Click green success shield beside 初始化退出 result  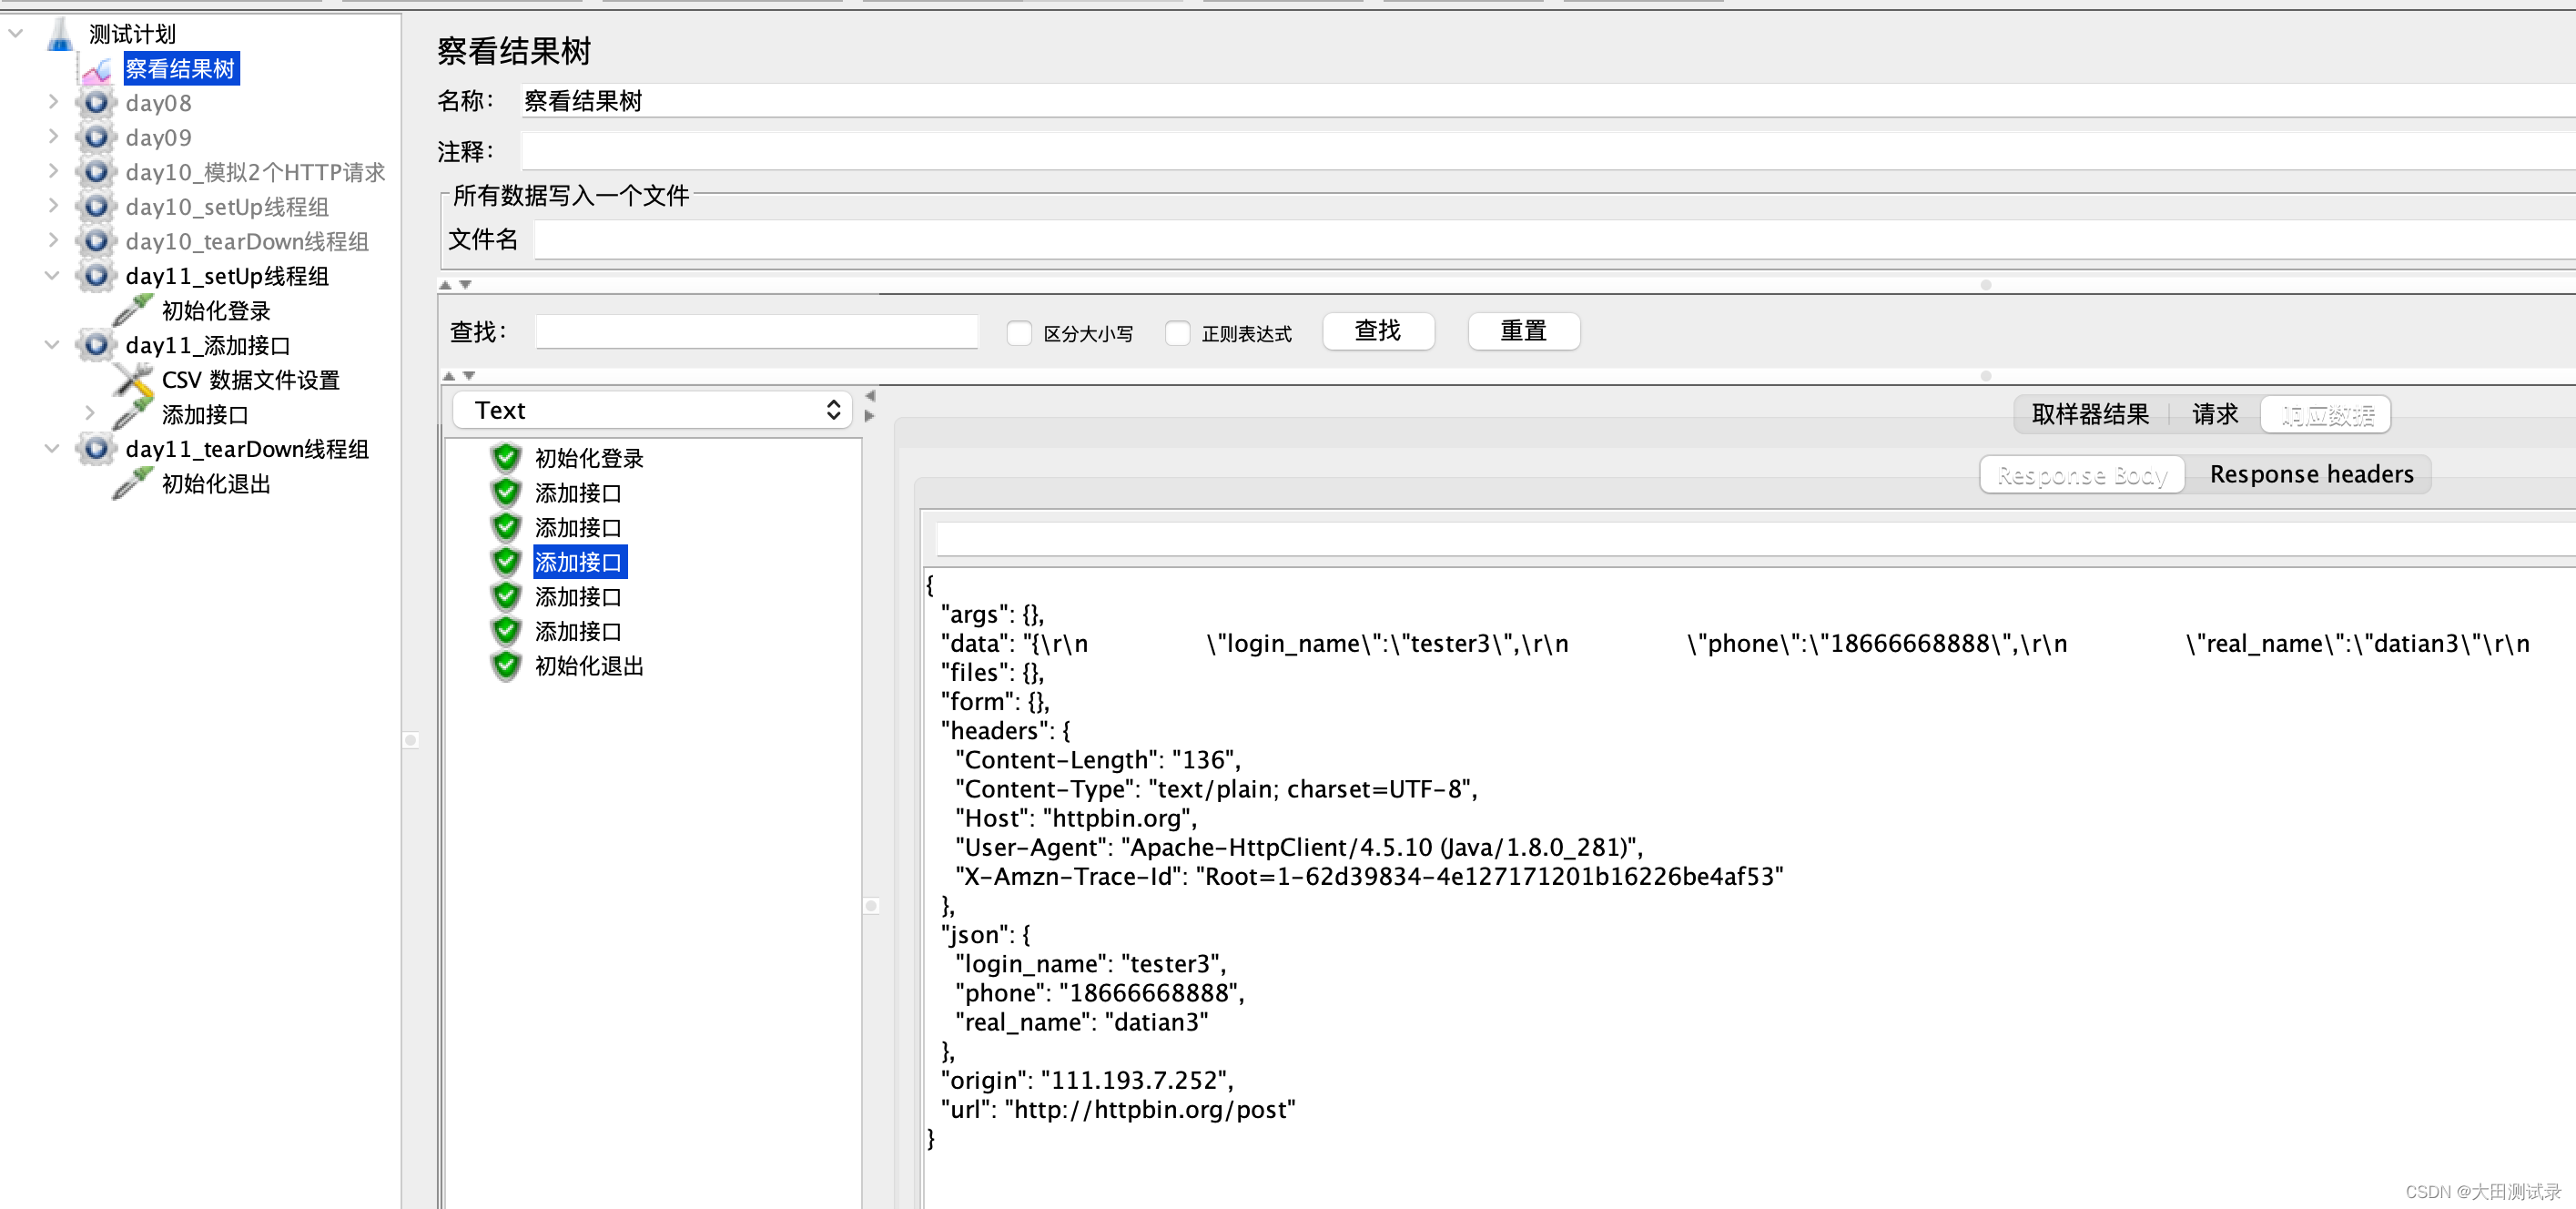[506, 665]
